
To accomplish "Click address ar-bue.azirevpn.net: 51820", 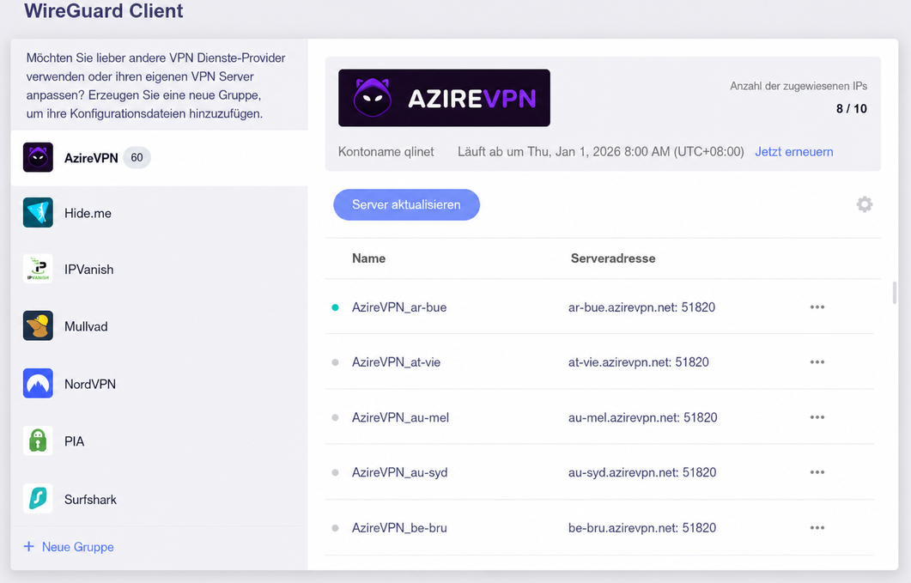I will click(x=641, y=307).
